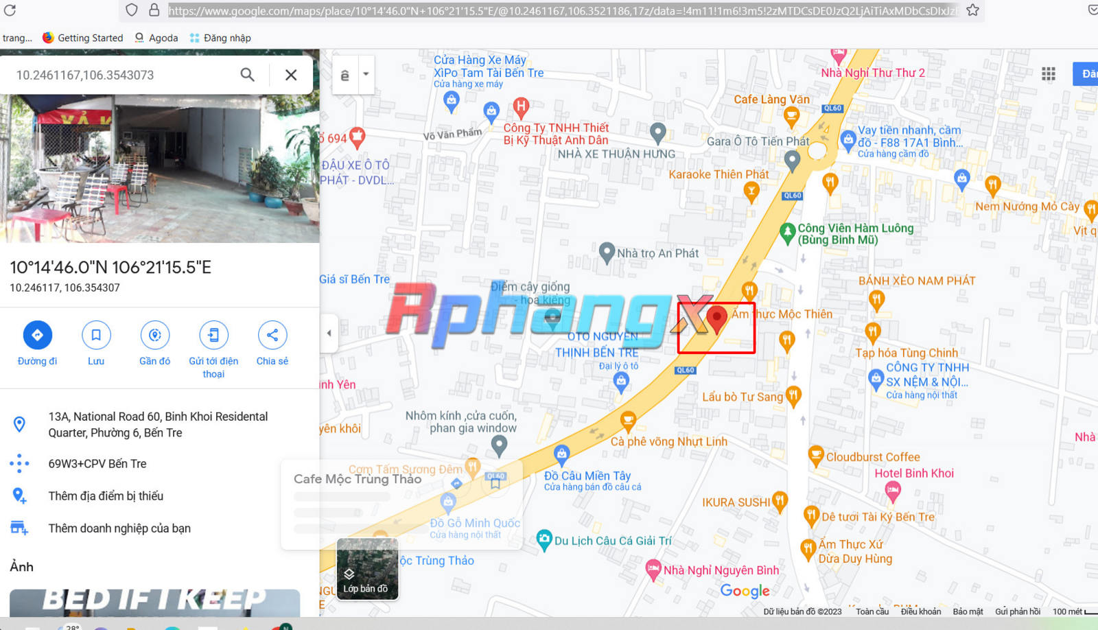This screenshot has width=1098, height=630.
Task: Clear the search with the X icon
Action: (291, 75)
